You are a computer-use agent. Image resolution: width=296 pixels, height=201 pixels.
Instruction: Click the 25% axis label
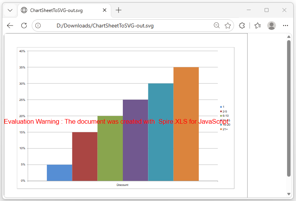22,100
